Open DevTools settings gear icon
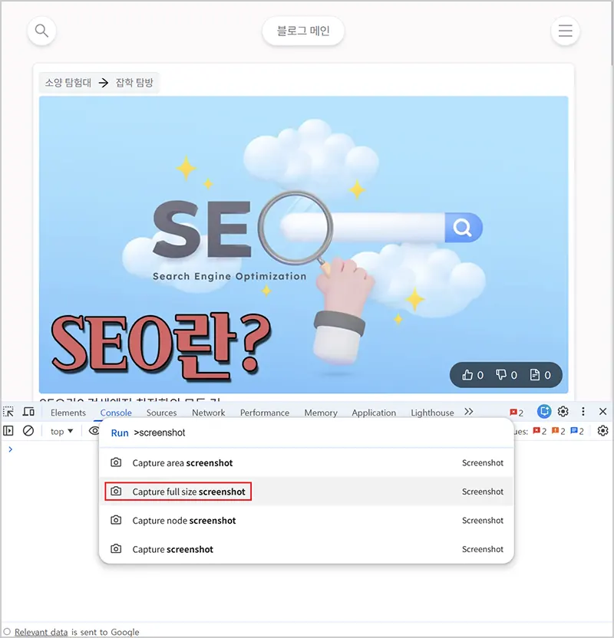Image resolution: width=614 pixels, height=638 pixels. (x=563, y=412)
